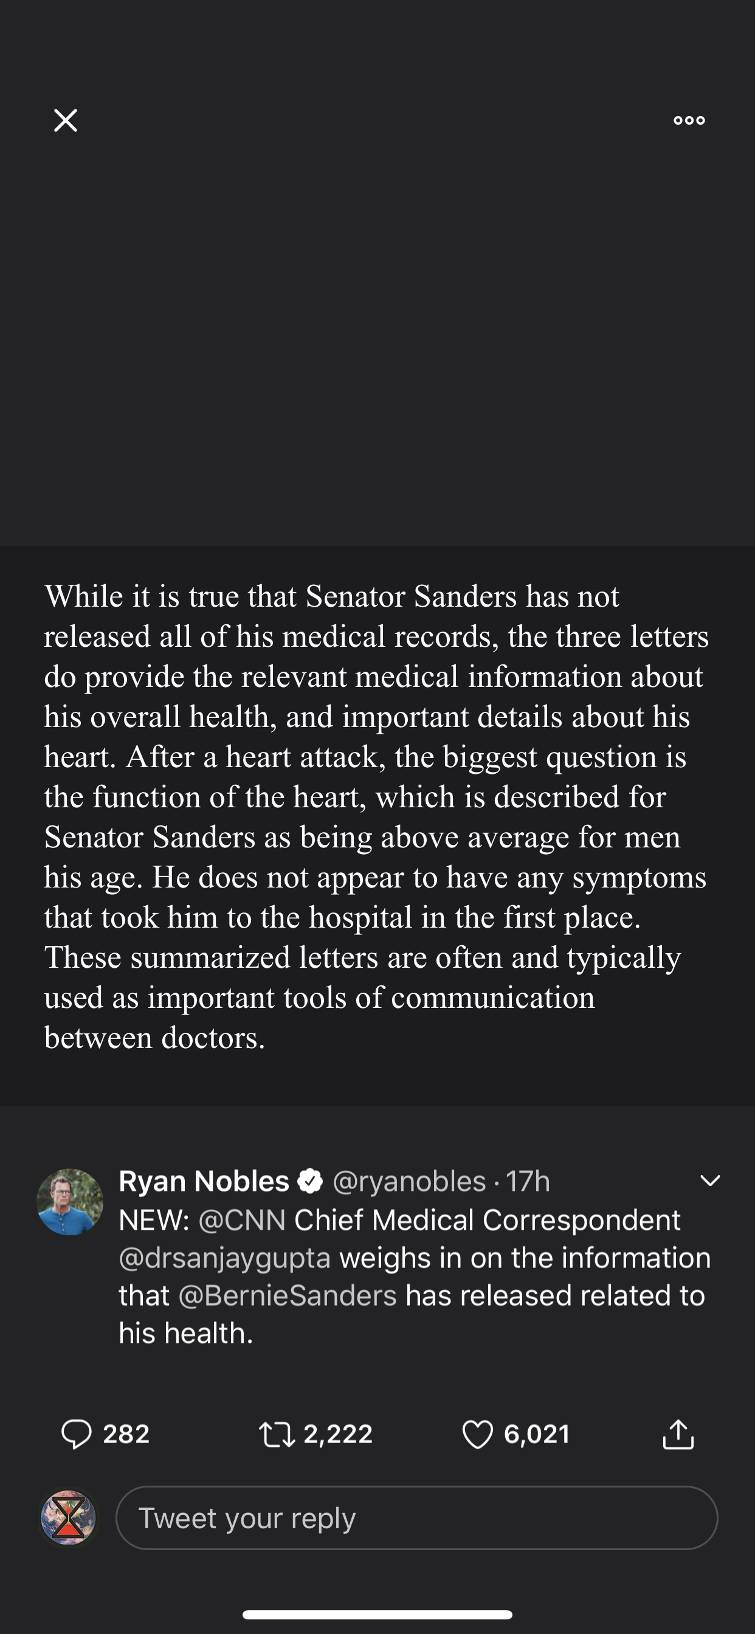The height and width of the screenshot is (1634, 755).
Task: Share the tweet via the share icon
Action: pos(678,1434)
